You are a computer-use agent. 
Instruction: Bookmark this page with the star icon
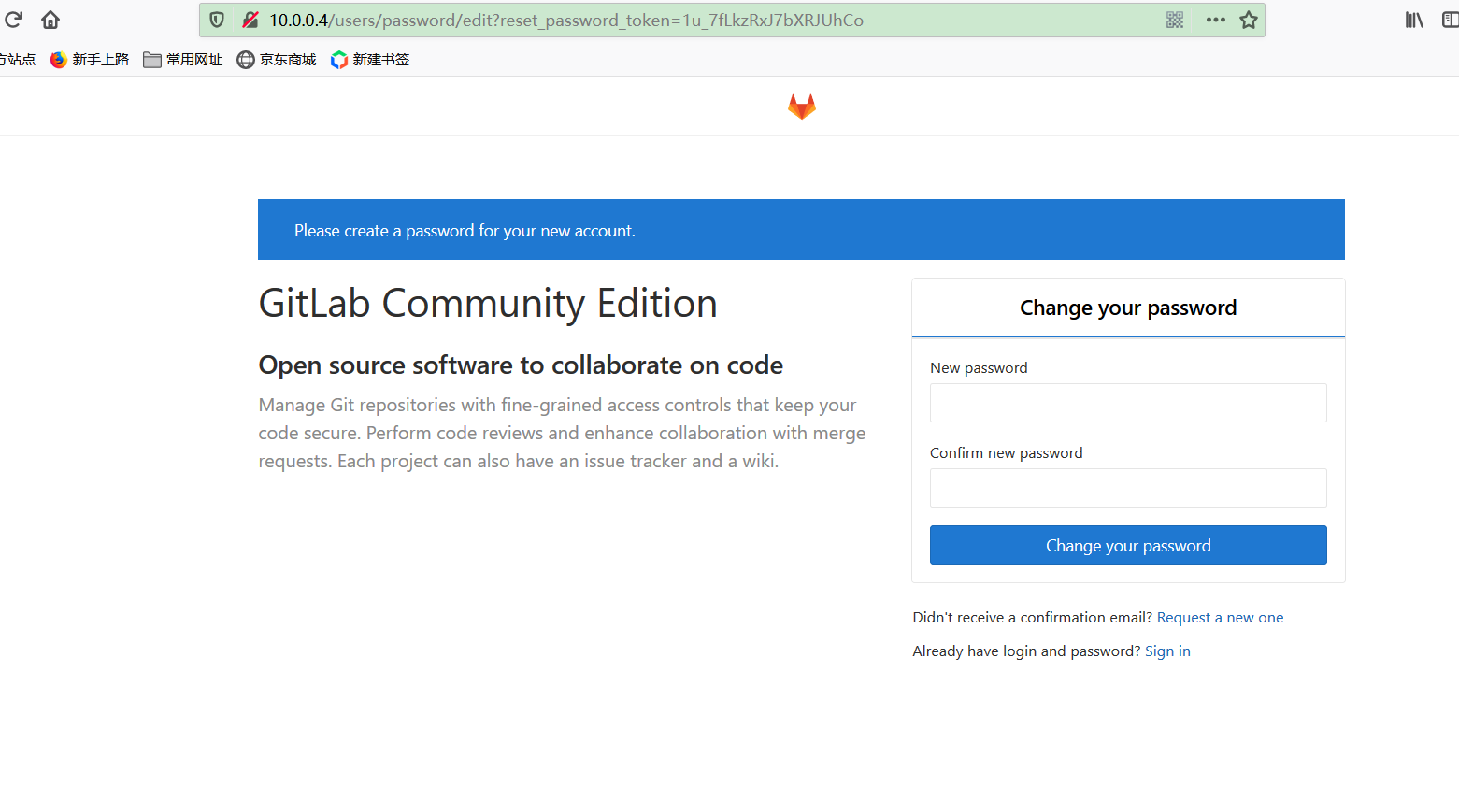click(1249, 20)
